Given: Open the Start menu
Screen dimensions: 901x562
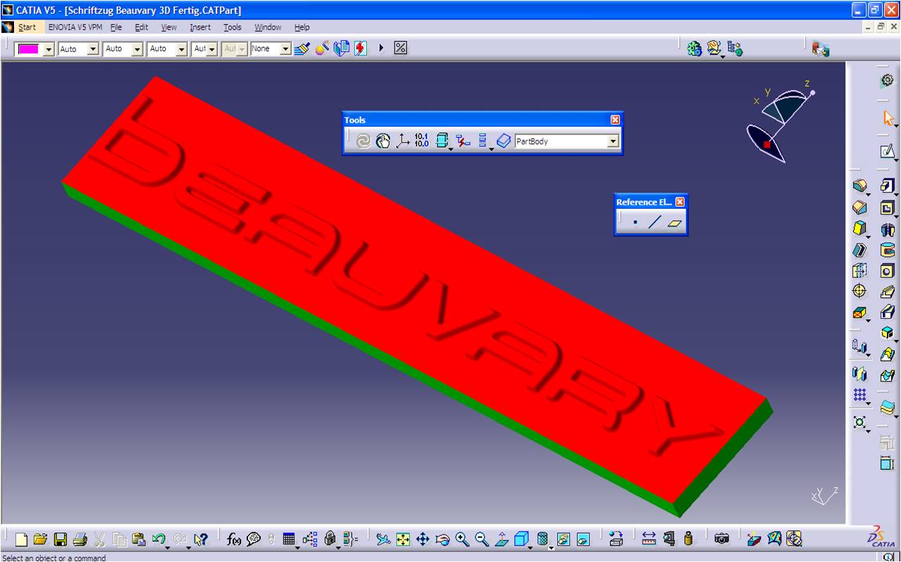Looking at the screenshot, I should click(x=27, y=27).
